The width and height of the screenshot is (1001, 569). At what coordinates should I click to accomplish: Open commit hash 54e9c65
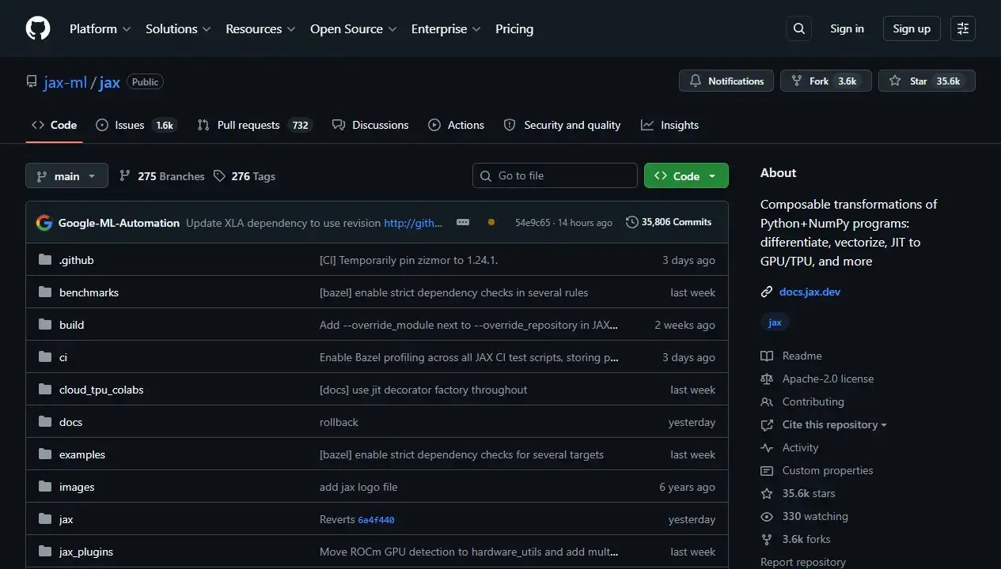coord(533,223)
